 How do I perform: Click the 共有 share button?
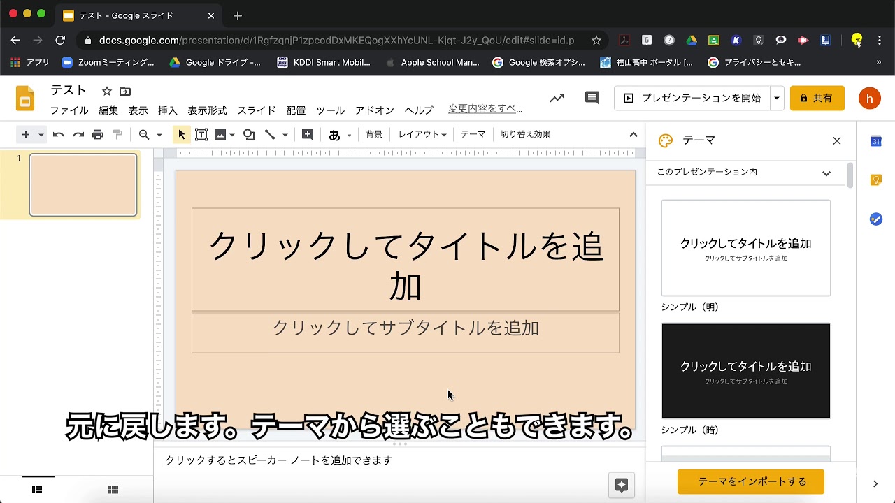coord(817,99)
